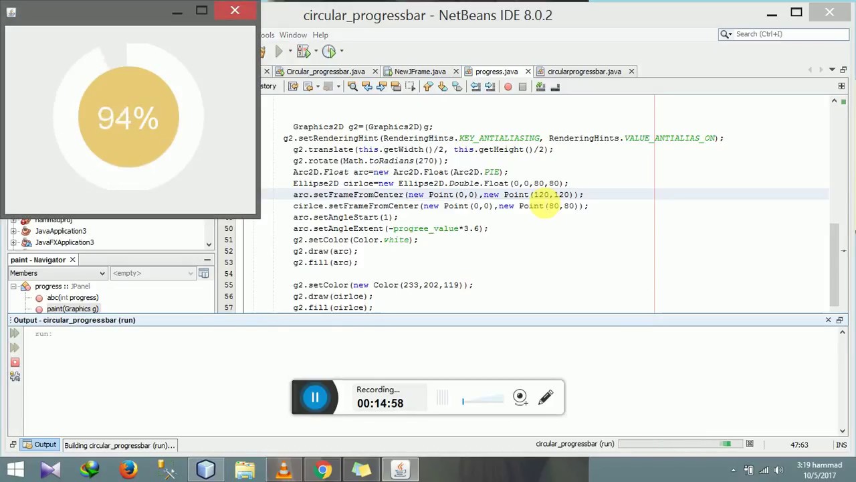The image size is (856, 482).
Task: Select paint(Graphics g) in Navigator
Action: [x=72, y=309]
